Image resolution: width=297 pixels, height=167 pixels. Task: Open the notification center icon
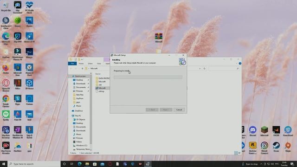pyautogui.click(x=292, y=164)
